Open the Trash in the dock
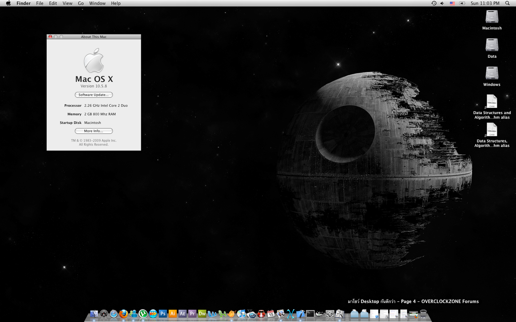516x322 pixels. (423, 314)
